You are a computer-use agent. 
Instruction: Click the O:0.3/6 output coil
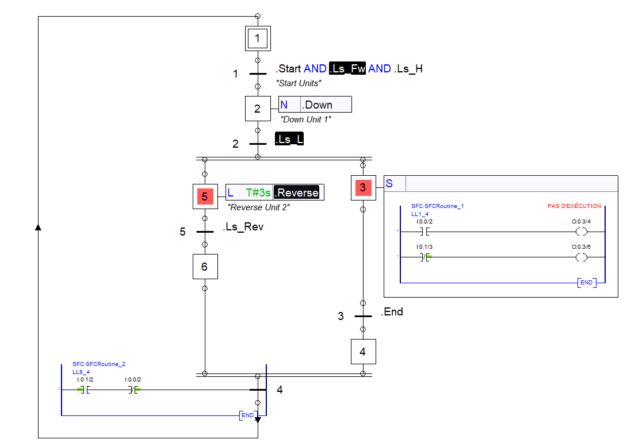click(582, 257)
